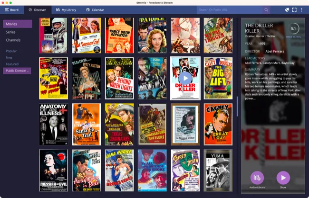This screenshot has height=198, width=309.
Task: Open Santa Fe Trail poster
Action: 87,124
